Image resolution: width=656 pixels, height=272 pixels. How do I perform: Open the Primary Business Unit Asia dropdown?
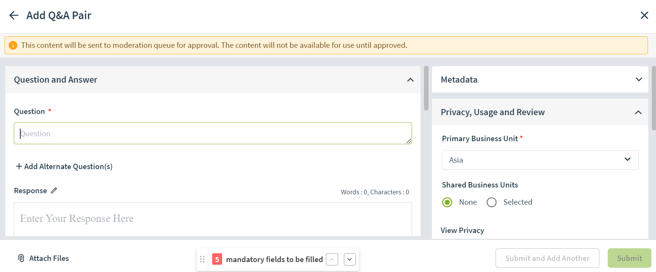(540, 160)
